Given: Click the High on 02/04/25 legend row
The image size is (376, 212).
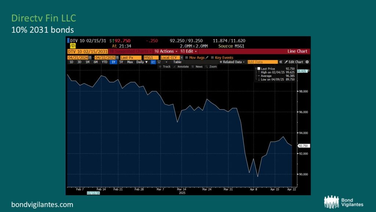Looking at the screenshot, I should (x=276, y=72).
